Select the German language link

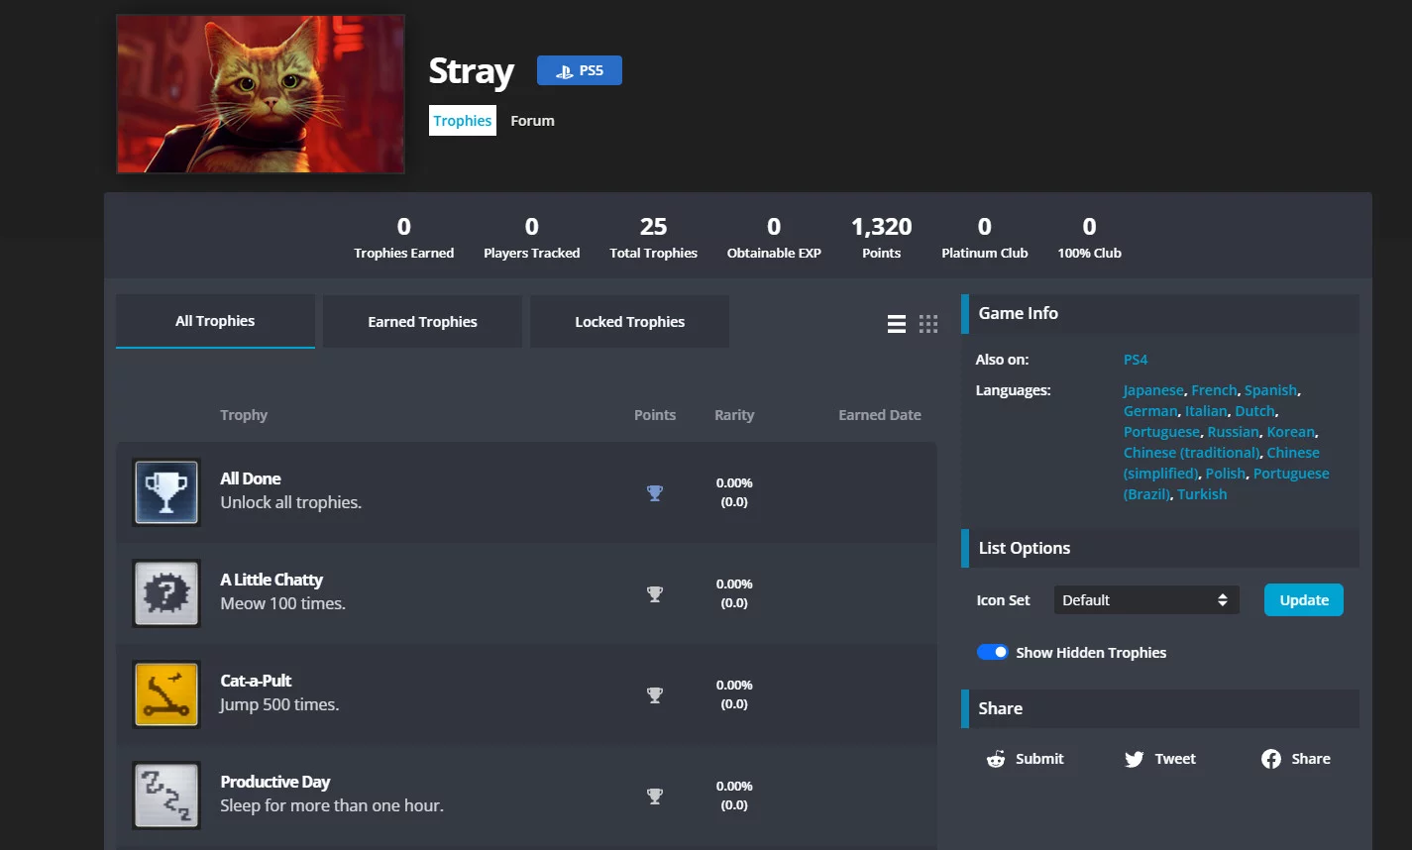(1150, 411)
